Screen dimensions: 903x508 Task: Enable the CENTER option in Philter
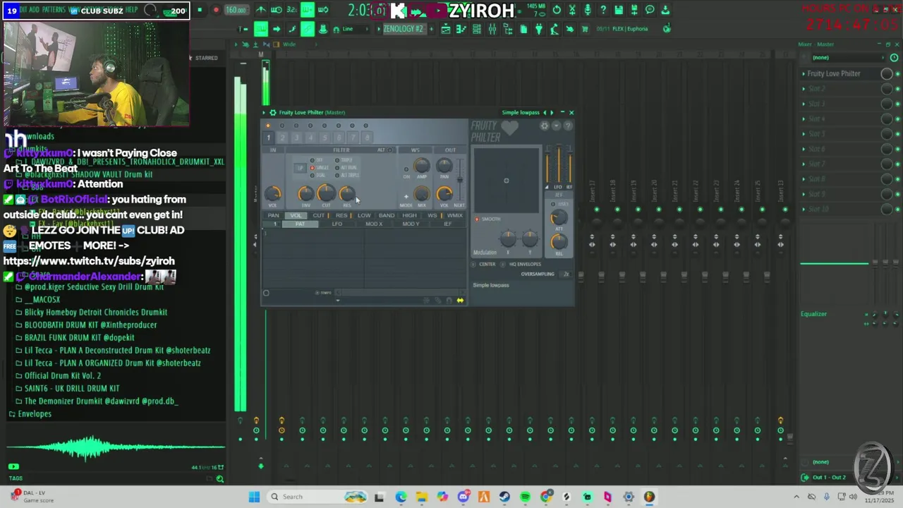(473, 265)
